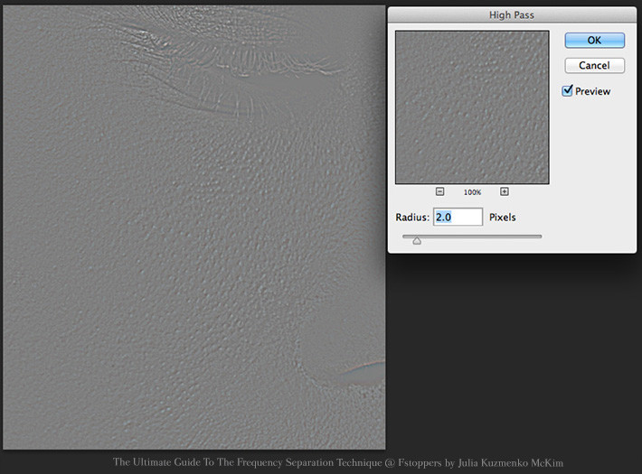
Task: Click the Radius label text
Action: (412, 218)
